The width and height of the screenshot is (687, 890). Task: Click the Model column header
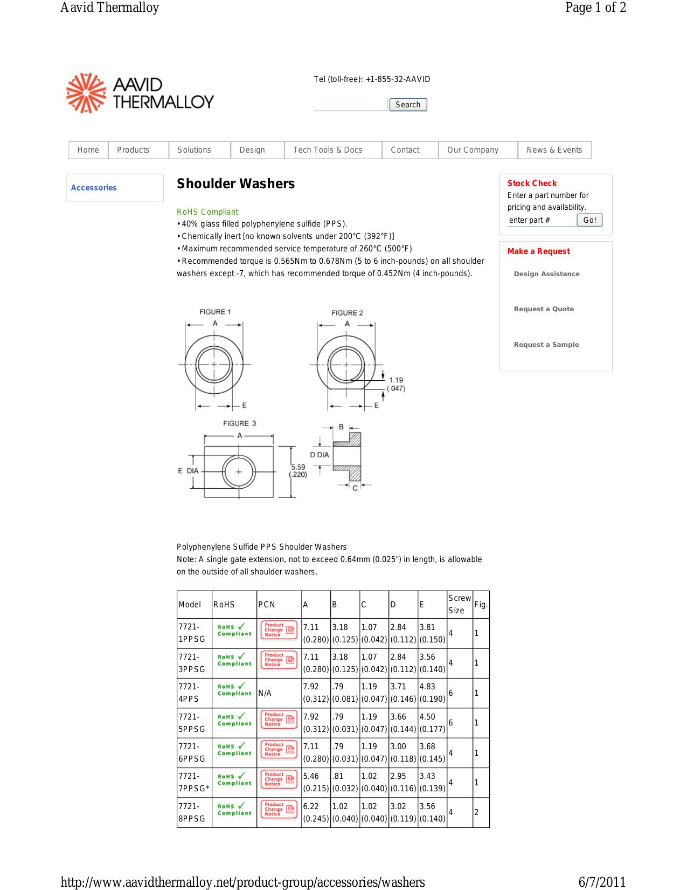click(195, 604)
